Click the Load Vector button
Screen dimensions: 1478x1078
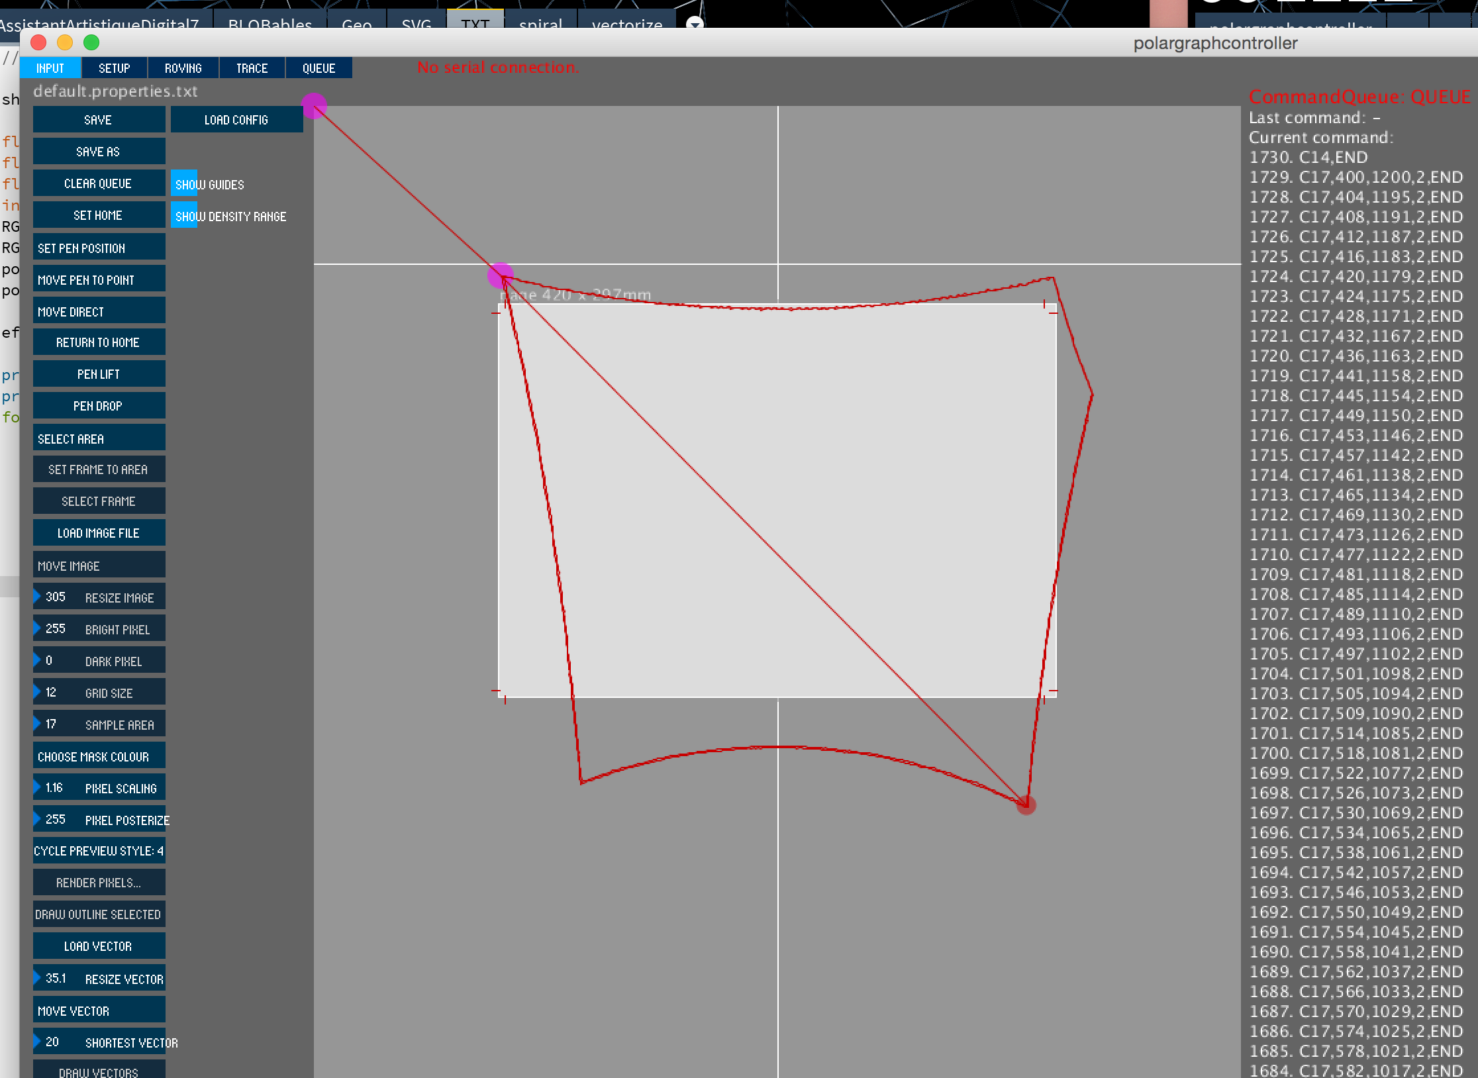coord(99,946)
